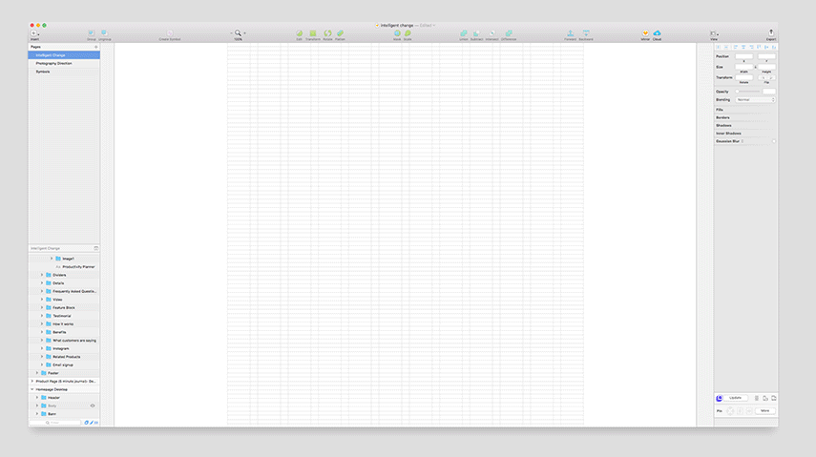Viewport: 816px width, 457px height.
Task: Apply the Difference boolean operation
Action: pyautogui.click(x=509, y=33)
